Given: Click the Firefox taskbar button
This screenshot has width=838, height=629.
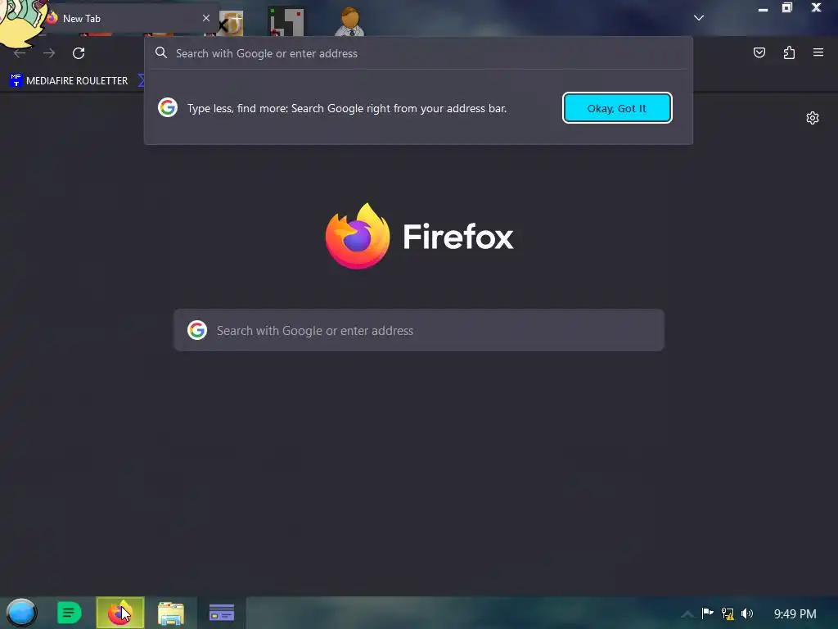Looking at the screenshot, I should 120,613.
